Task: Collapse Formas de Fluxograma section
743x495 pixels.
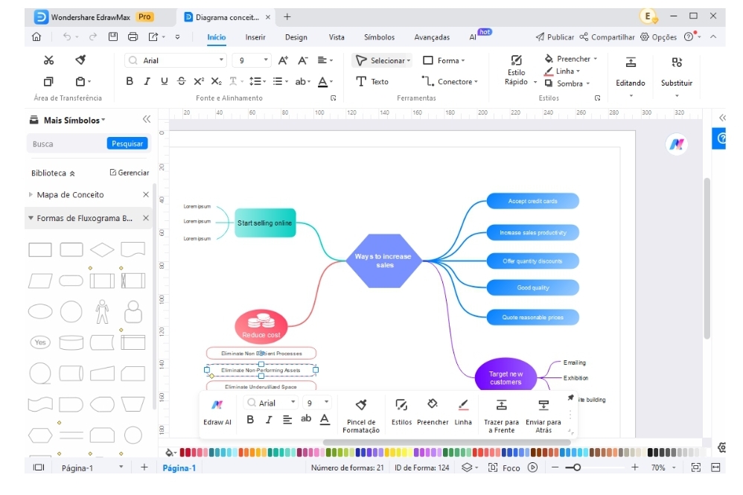Action: tap(31, 219)
